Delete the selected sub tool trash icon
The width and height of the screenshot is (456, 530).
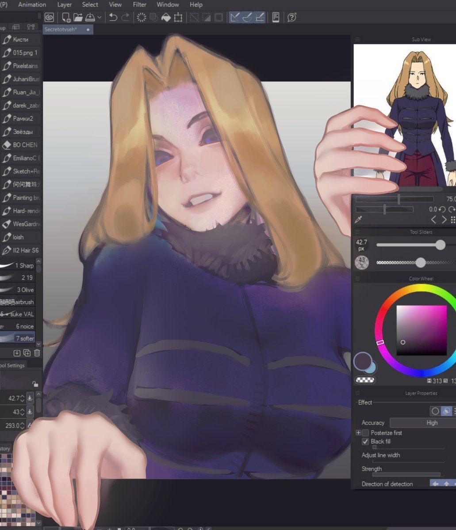(37, 352)
